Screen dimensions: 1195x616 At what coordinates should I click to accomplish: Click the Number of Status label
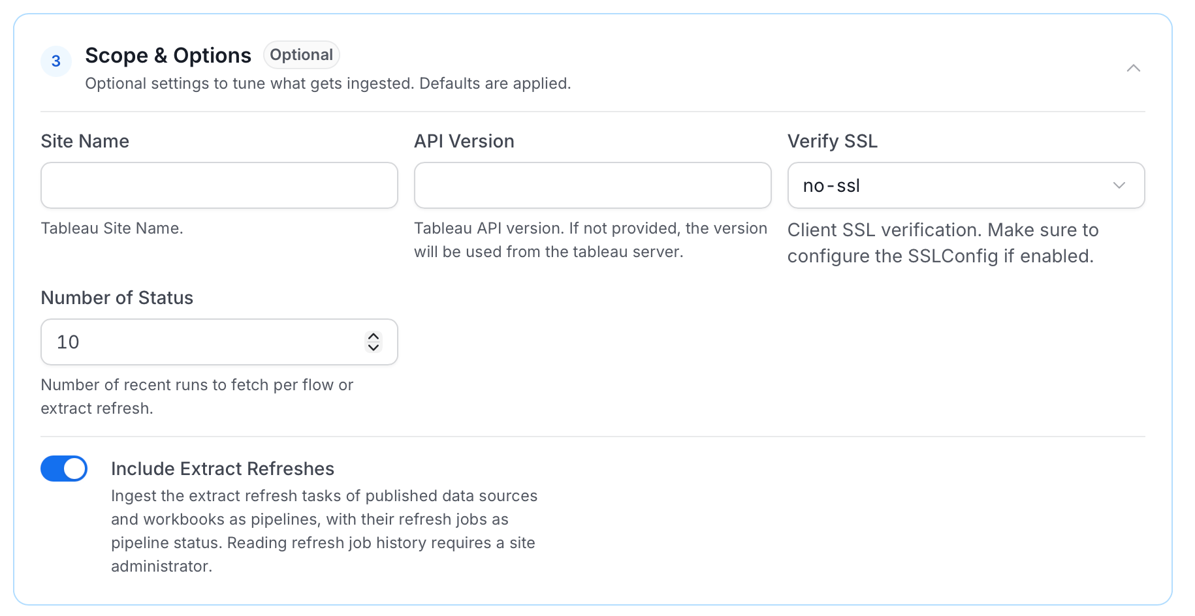[x=117, y=298]
